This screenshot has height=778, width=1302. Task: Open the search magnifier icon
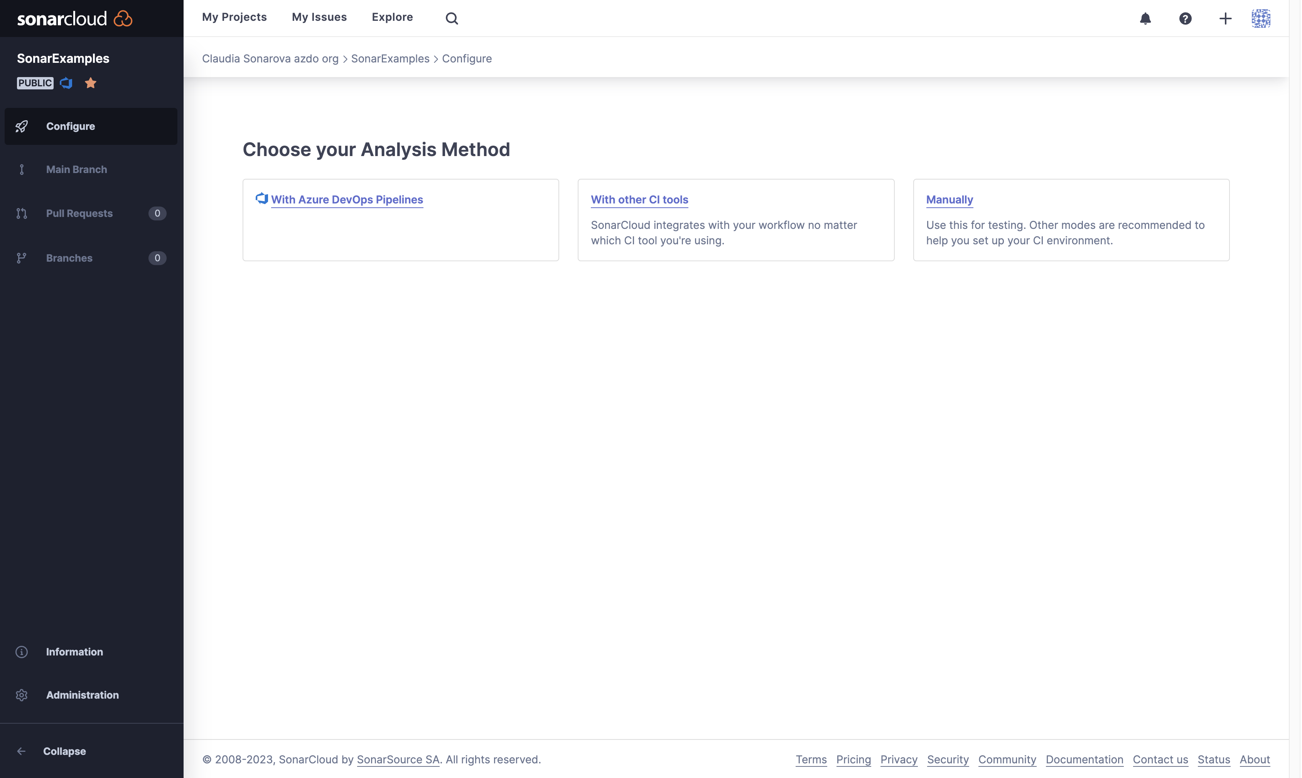(x=452, y=18)
